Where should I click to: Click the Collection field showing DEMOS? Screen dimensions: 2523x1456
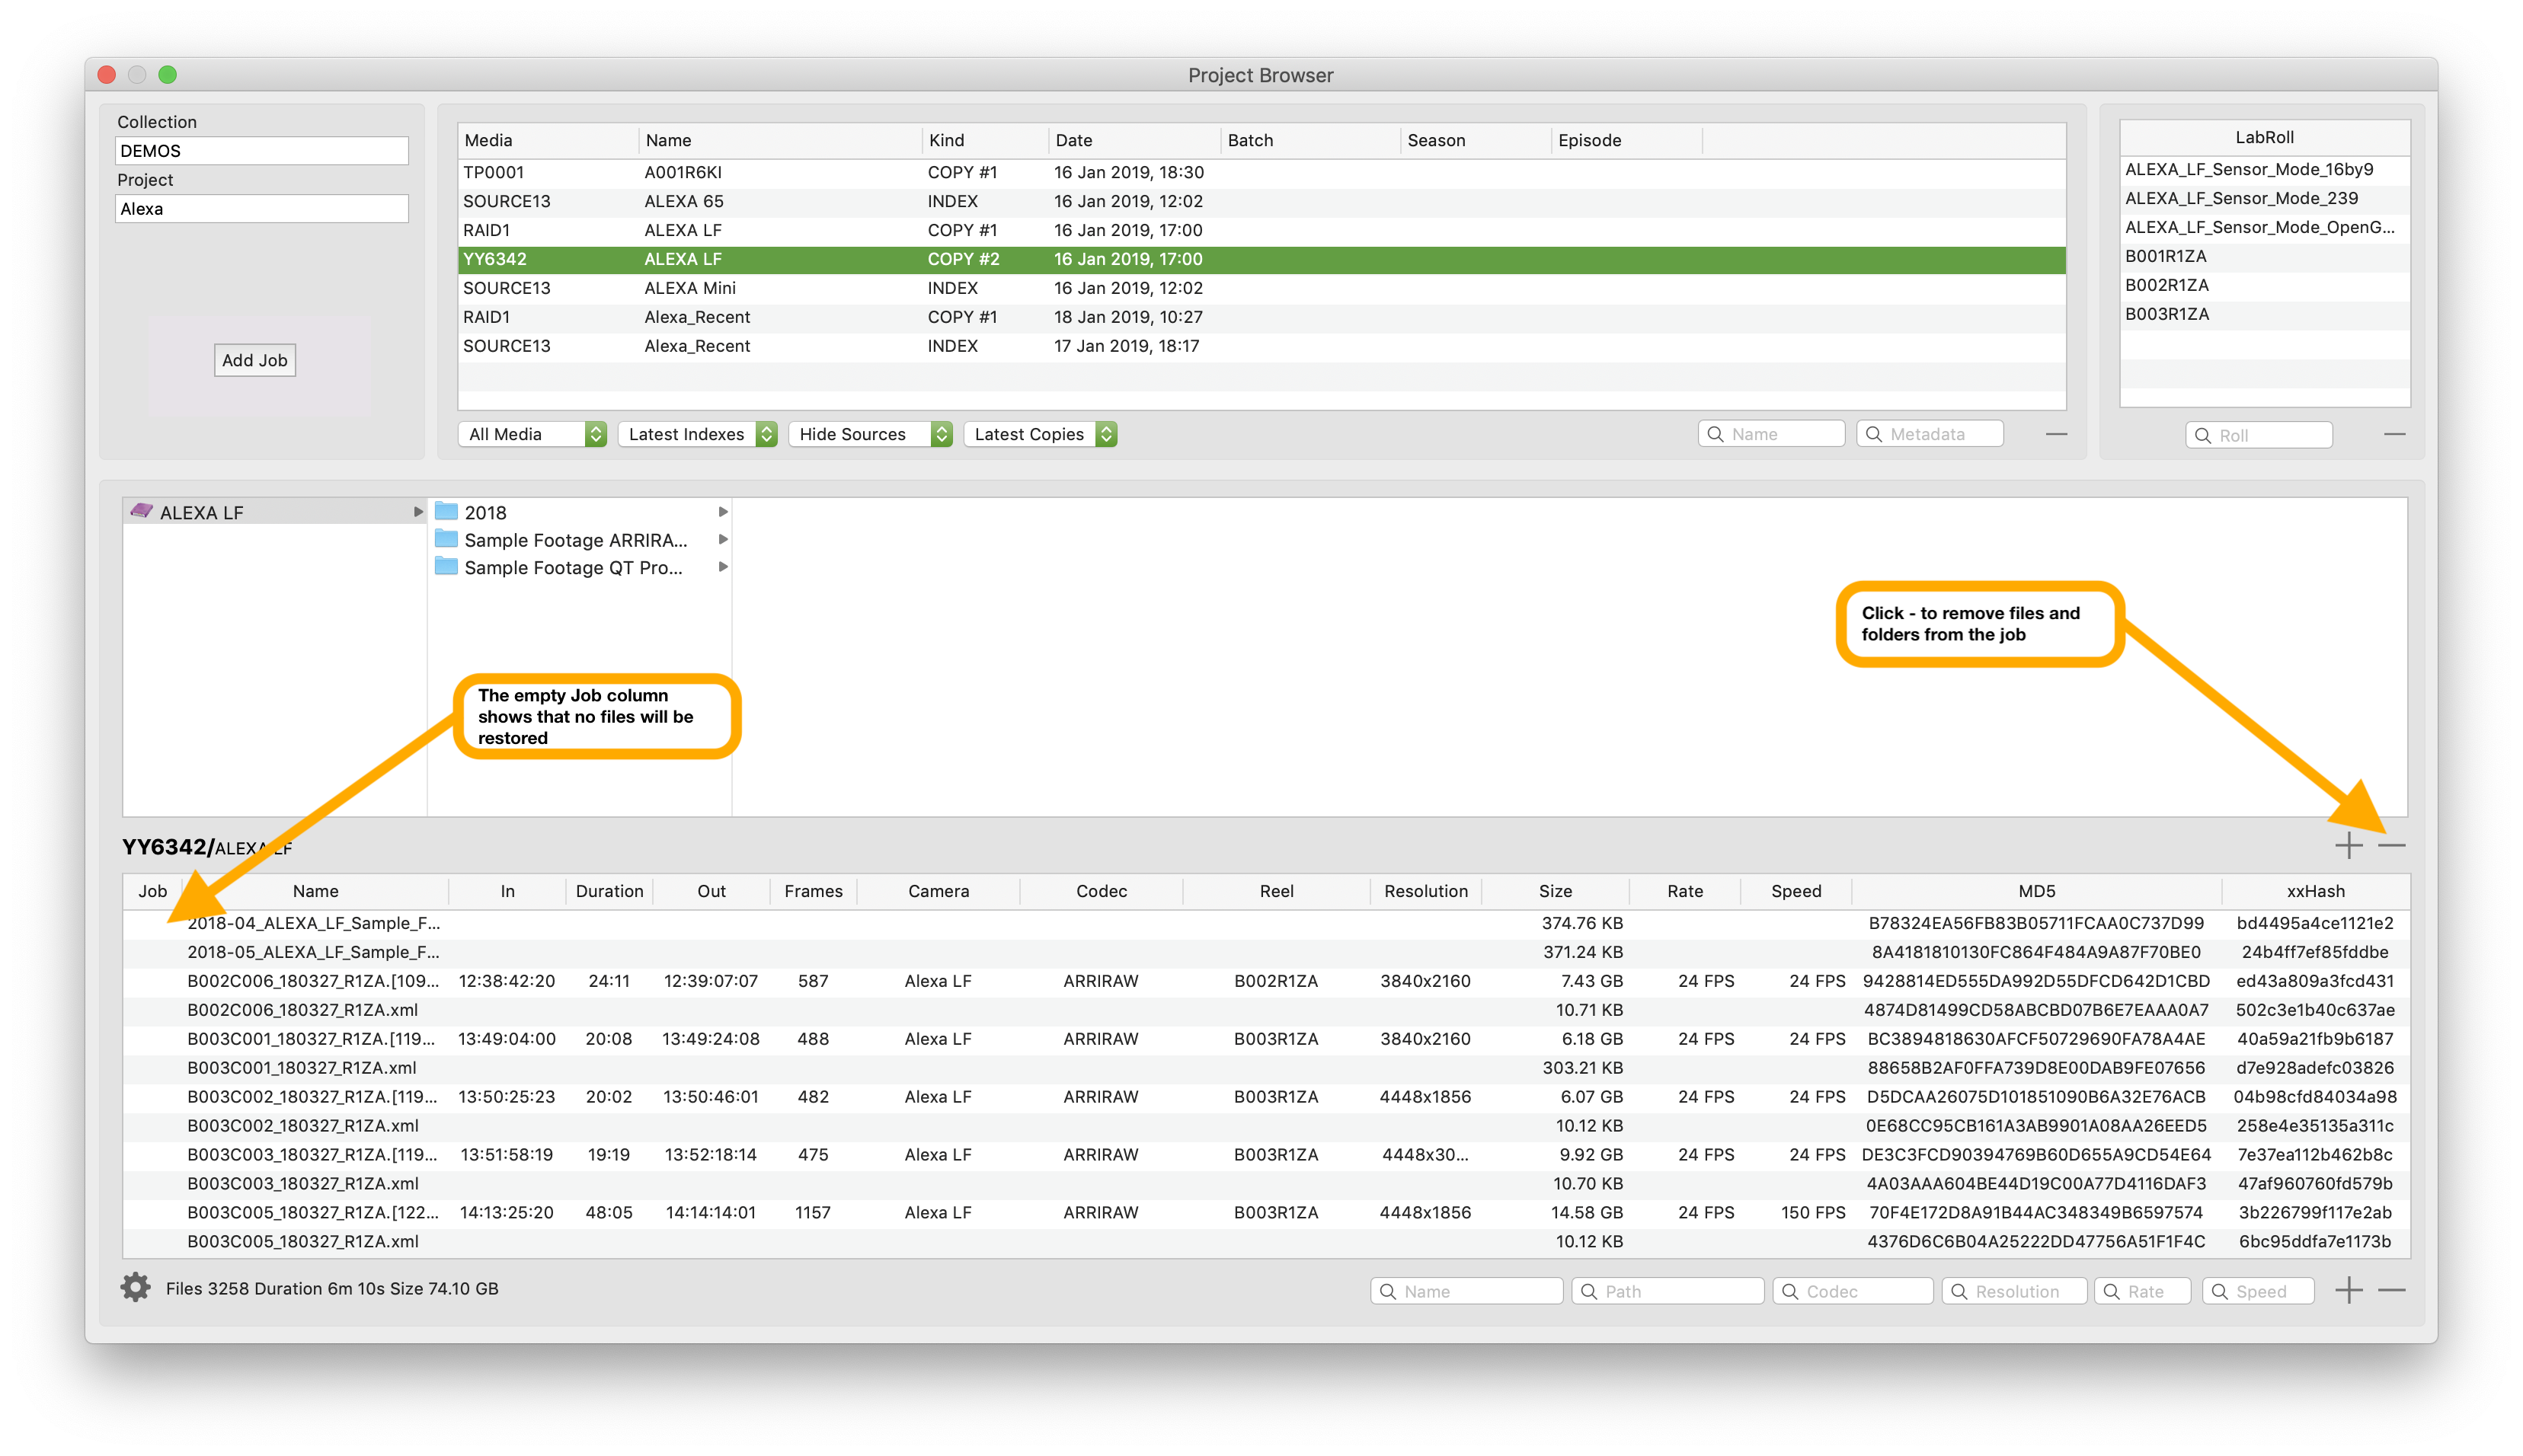[261, 151]
